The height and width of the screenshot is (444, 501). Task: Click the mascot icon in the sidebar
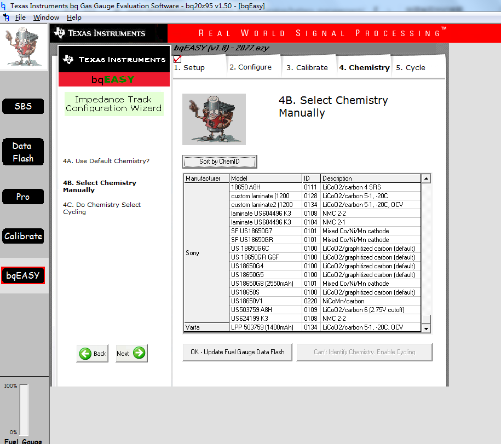[24, 47]
